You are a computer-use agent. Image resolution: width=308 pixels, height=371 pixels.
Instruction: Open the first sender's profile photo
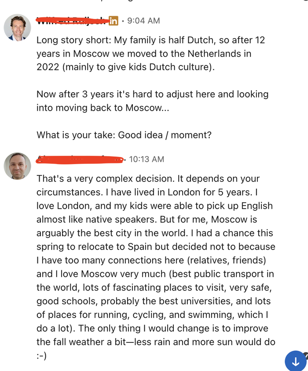click(18, 27)
